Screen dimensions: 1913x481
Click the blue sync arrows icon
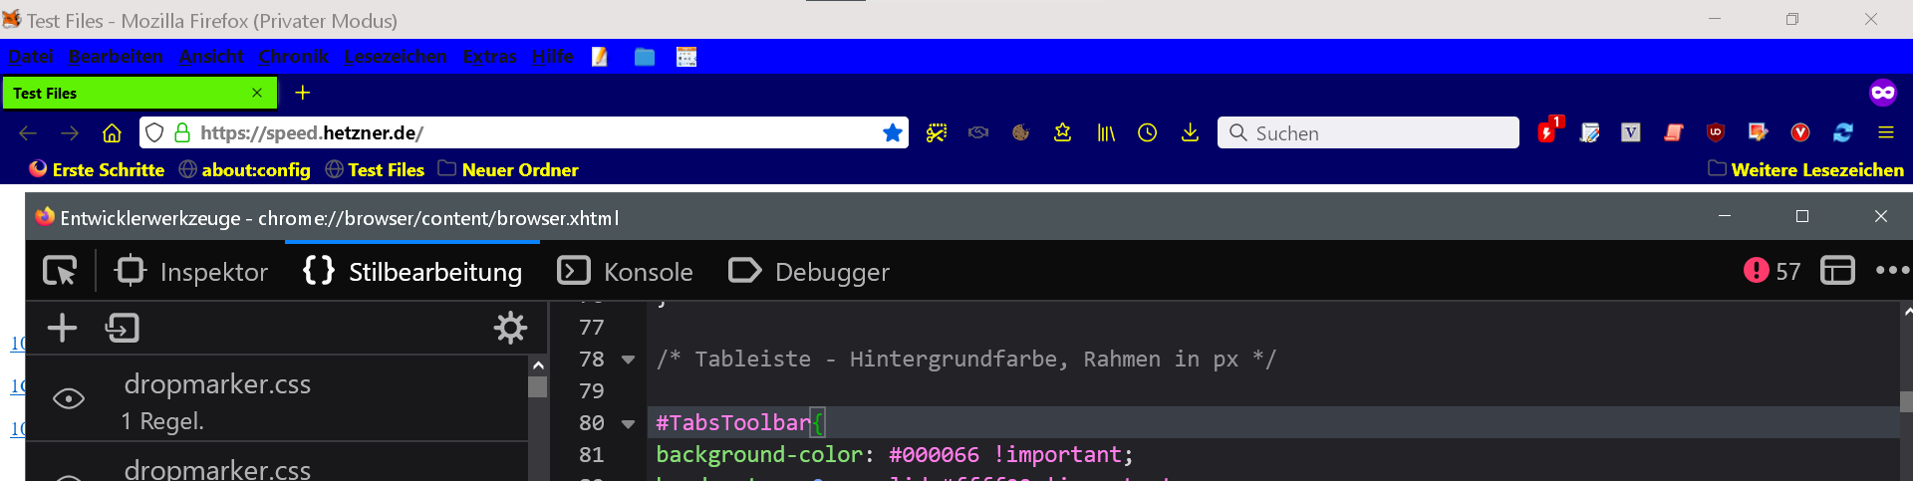pos(1843,132)
